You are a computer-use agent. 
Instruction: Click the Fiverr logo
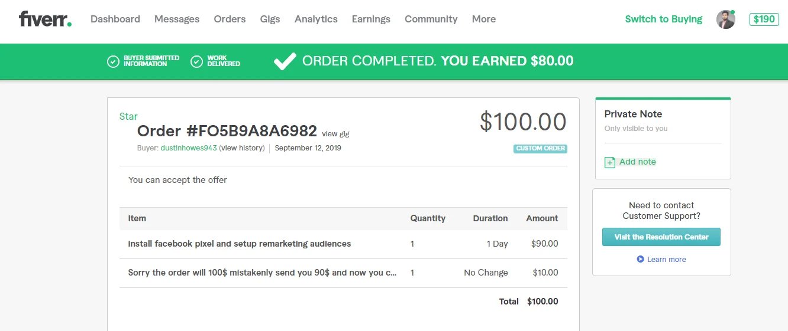tap(45, 19)
